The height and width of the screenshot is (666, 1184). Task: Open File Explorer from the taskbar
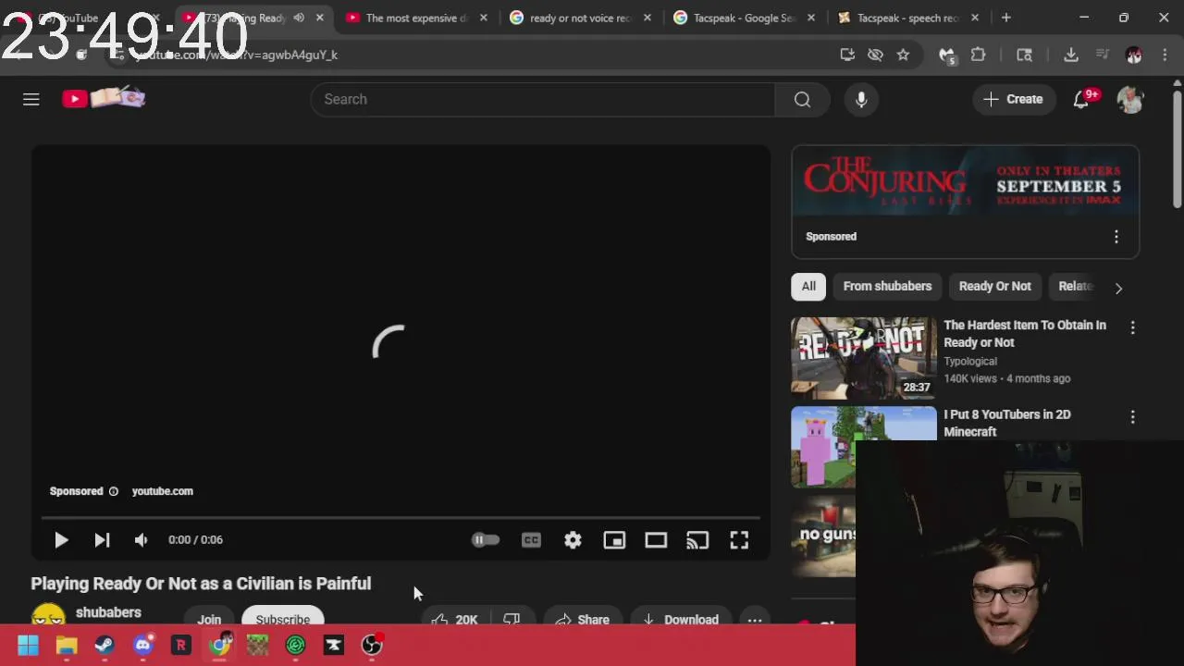click(x=67, y=646)
